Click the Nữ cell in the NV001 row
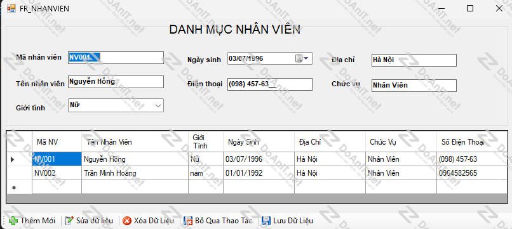The height and width of the screenshot is (229, 512). (206, 159)
